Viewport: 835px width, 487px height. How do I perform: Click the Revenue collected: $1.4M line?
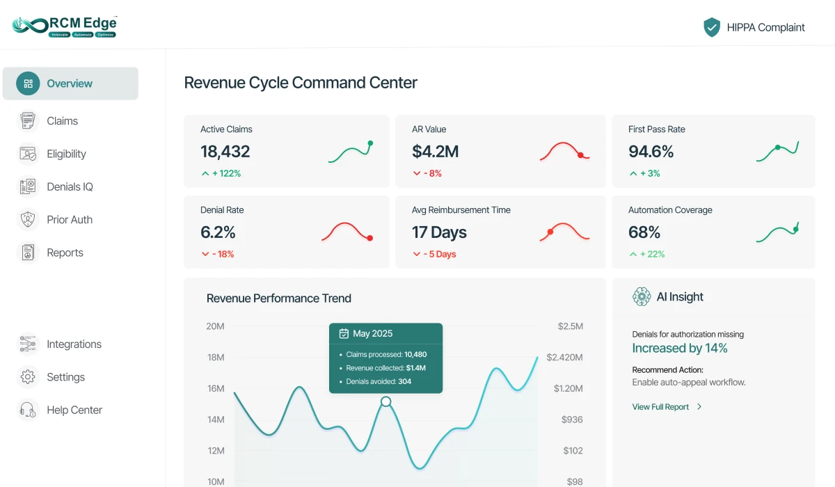click(x=385, y=368)
